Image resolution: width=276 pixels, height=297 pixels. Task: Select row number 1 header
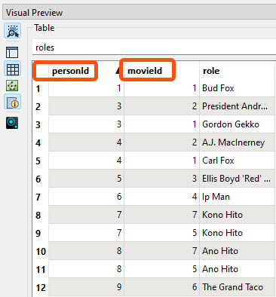tap(38, 89)
